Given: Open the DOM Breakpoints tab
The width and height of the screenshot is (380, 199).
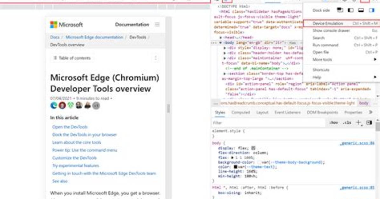Looking at the screenshot, I should tap(322, 112).
